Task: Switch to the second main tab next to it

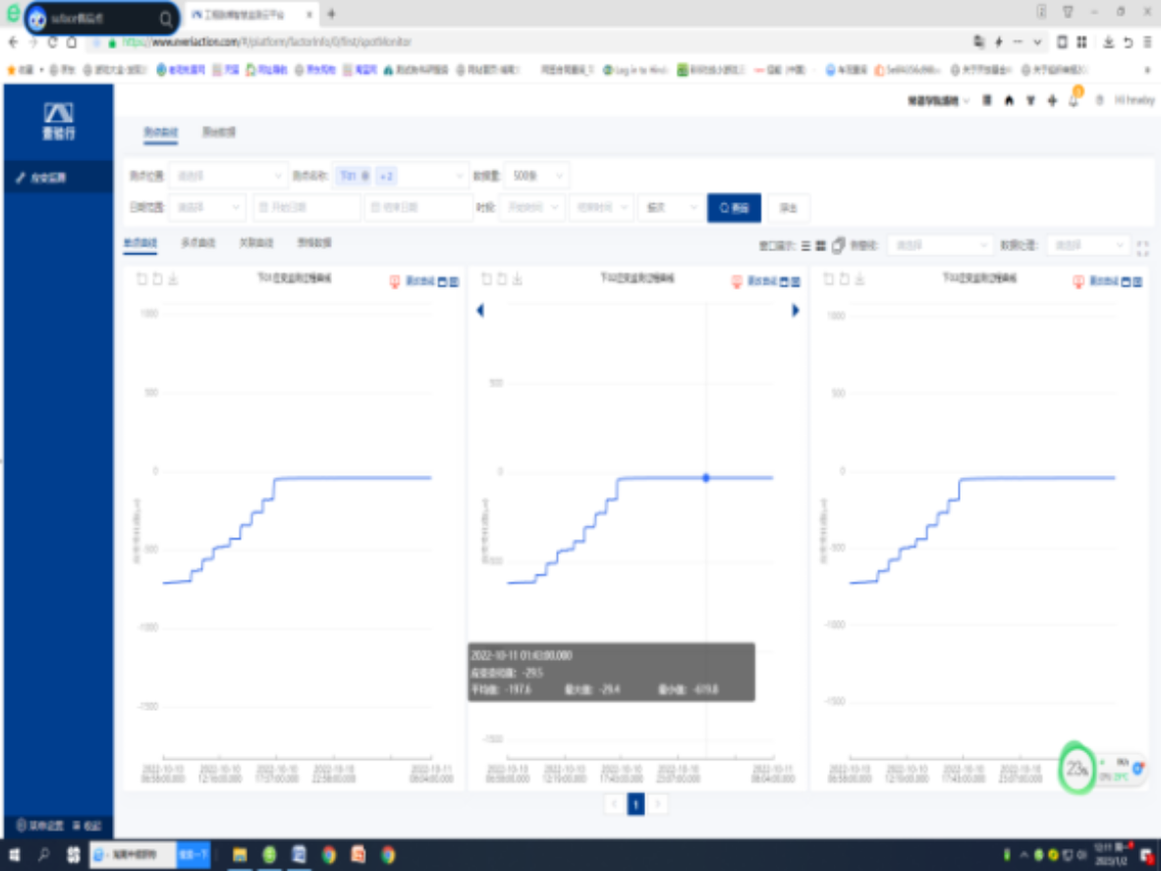Action: click(219, 133)
